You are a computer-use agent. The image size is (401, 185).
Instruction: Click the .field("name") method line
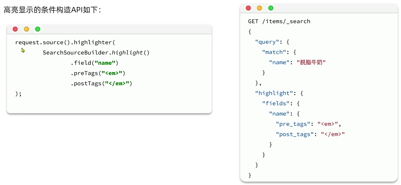(x=94, y=63)
